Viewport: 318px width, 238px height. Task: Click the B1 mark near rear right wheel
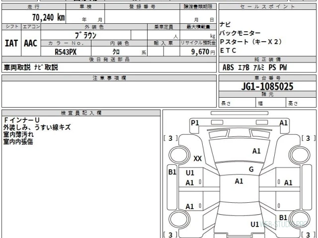coord(283,218)
